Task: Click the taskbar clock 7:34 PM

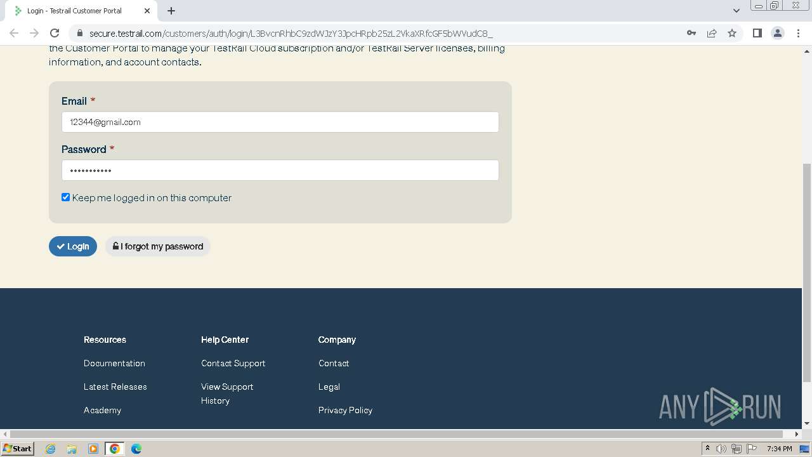Action: click(780, 449)
